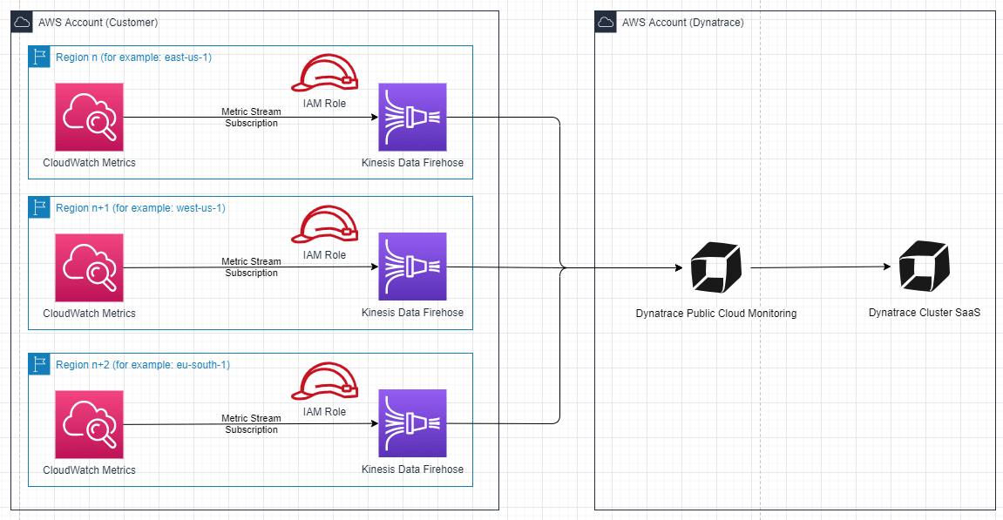Click the Dynatrace Cluster SaaS logo
Image resolution: width=1003 pixels, height=520 pixels.
pos(925,266)
